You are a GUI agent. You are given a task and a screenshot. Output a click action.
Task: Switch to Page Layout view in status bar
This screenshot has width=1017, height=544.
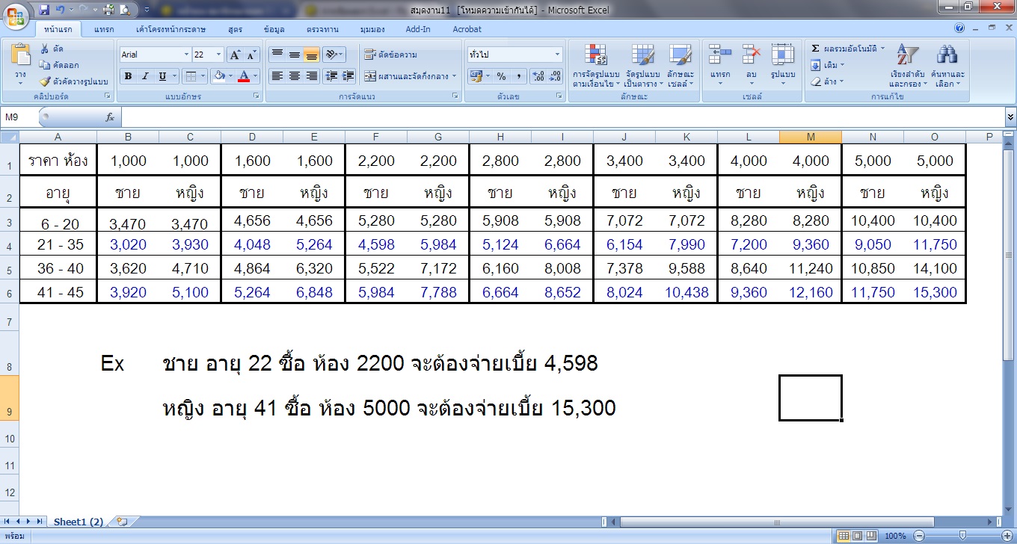pos(857,536)
